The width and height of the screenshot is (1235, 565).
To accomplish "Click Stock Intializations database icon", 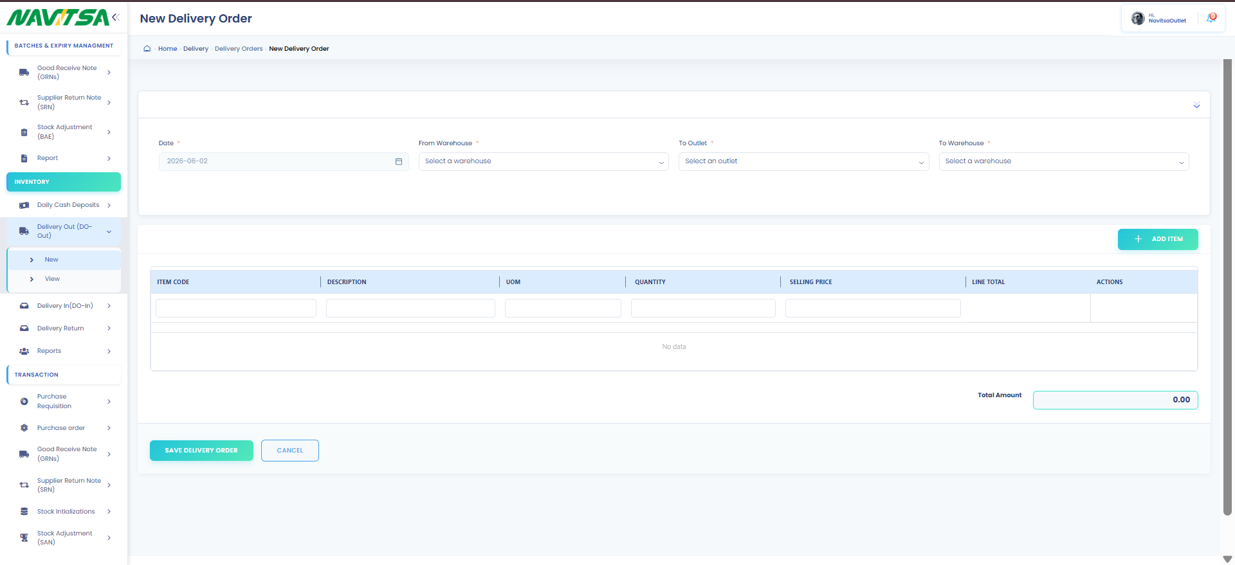I will point(24,512).
